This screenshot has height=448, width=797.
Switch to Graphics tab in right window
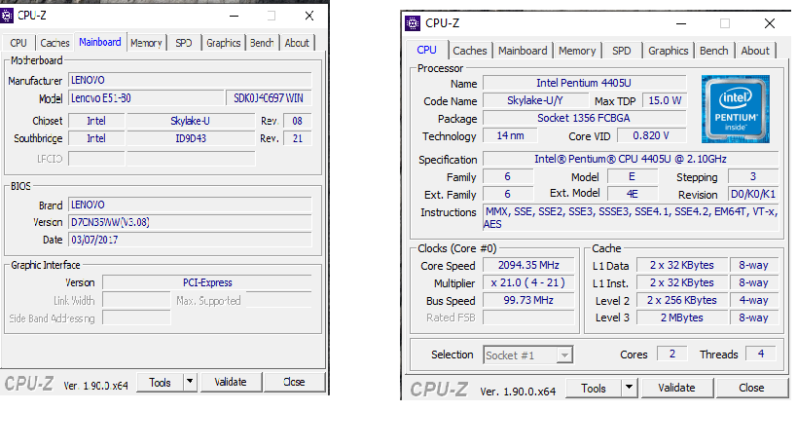668,51
